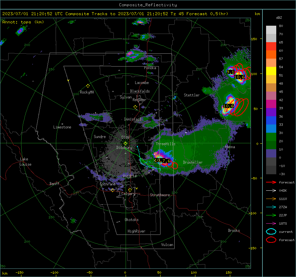Click the Innisfail city label
296x277 pixels.
pos(133,119)
